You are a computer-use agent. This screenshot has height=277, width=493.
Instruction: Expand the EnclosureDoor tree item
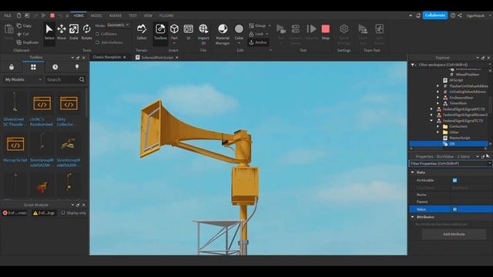coord(438,98)
